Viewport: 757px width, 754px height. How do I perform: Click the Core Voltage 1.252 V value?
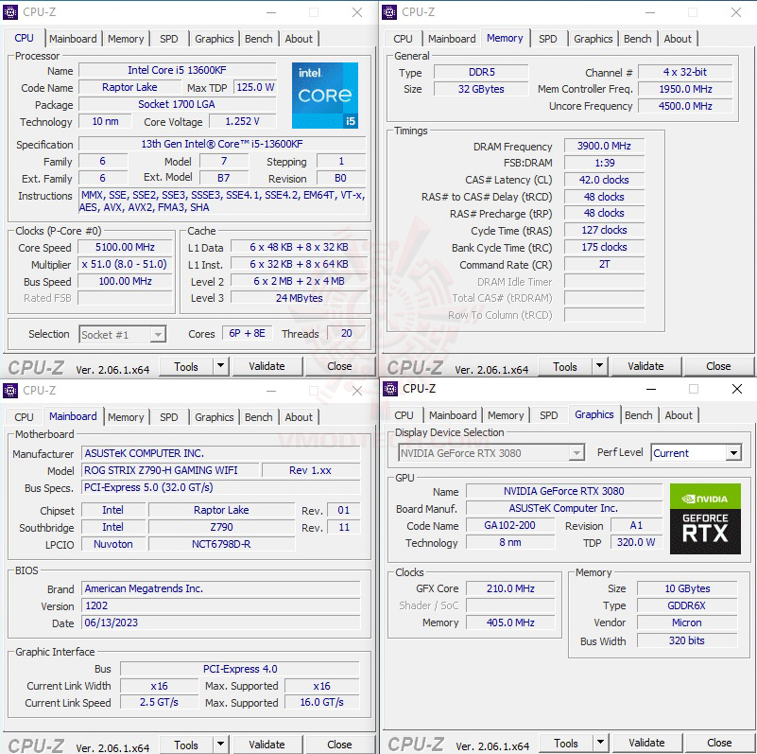[243, 121]
